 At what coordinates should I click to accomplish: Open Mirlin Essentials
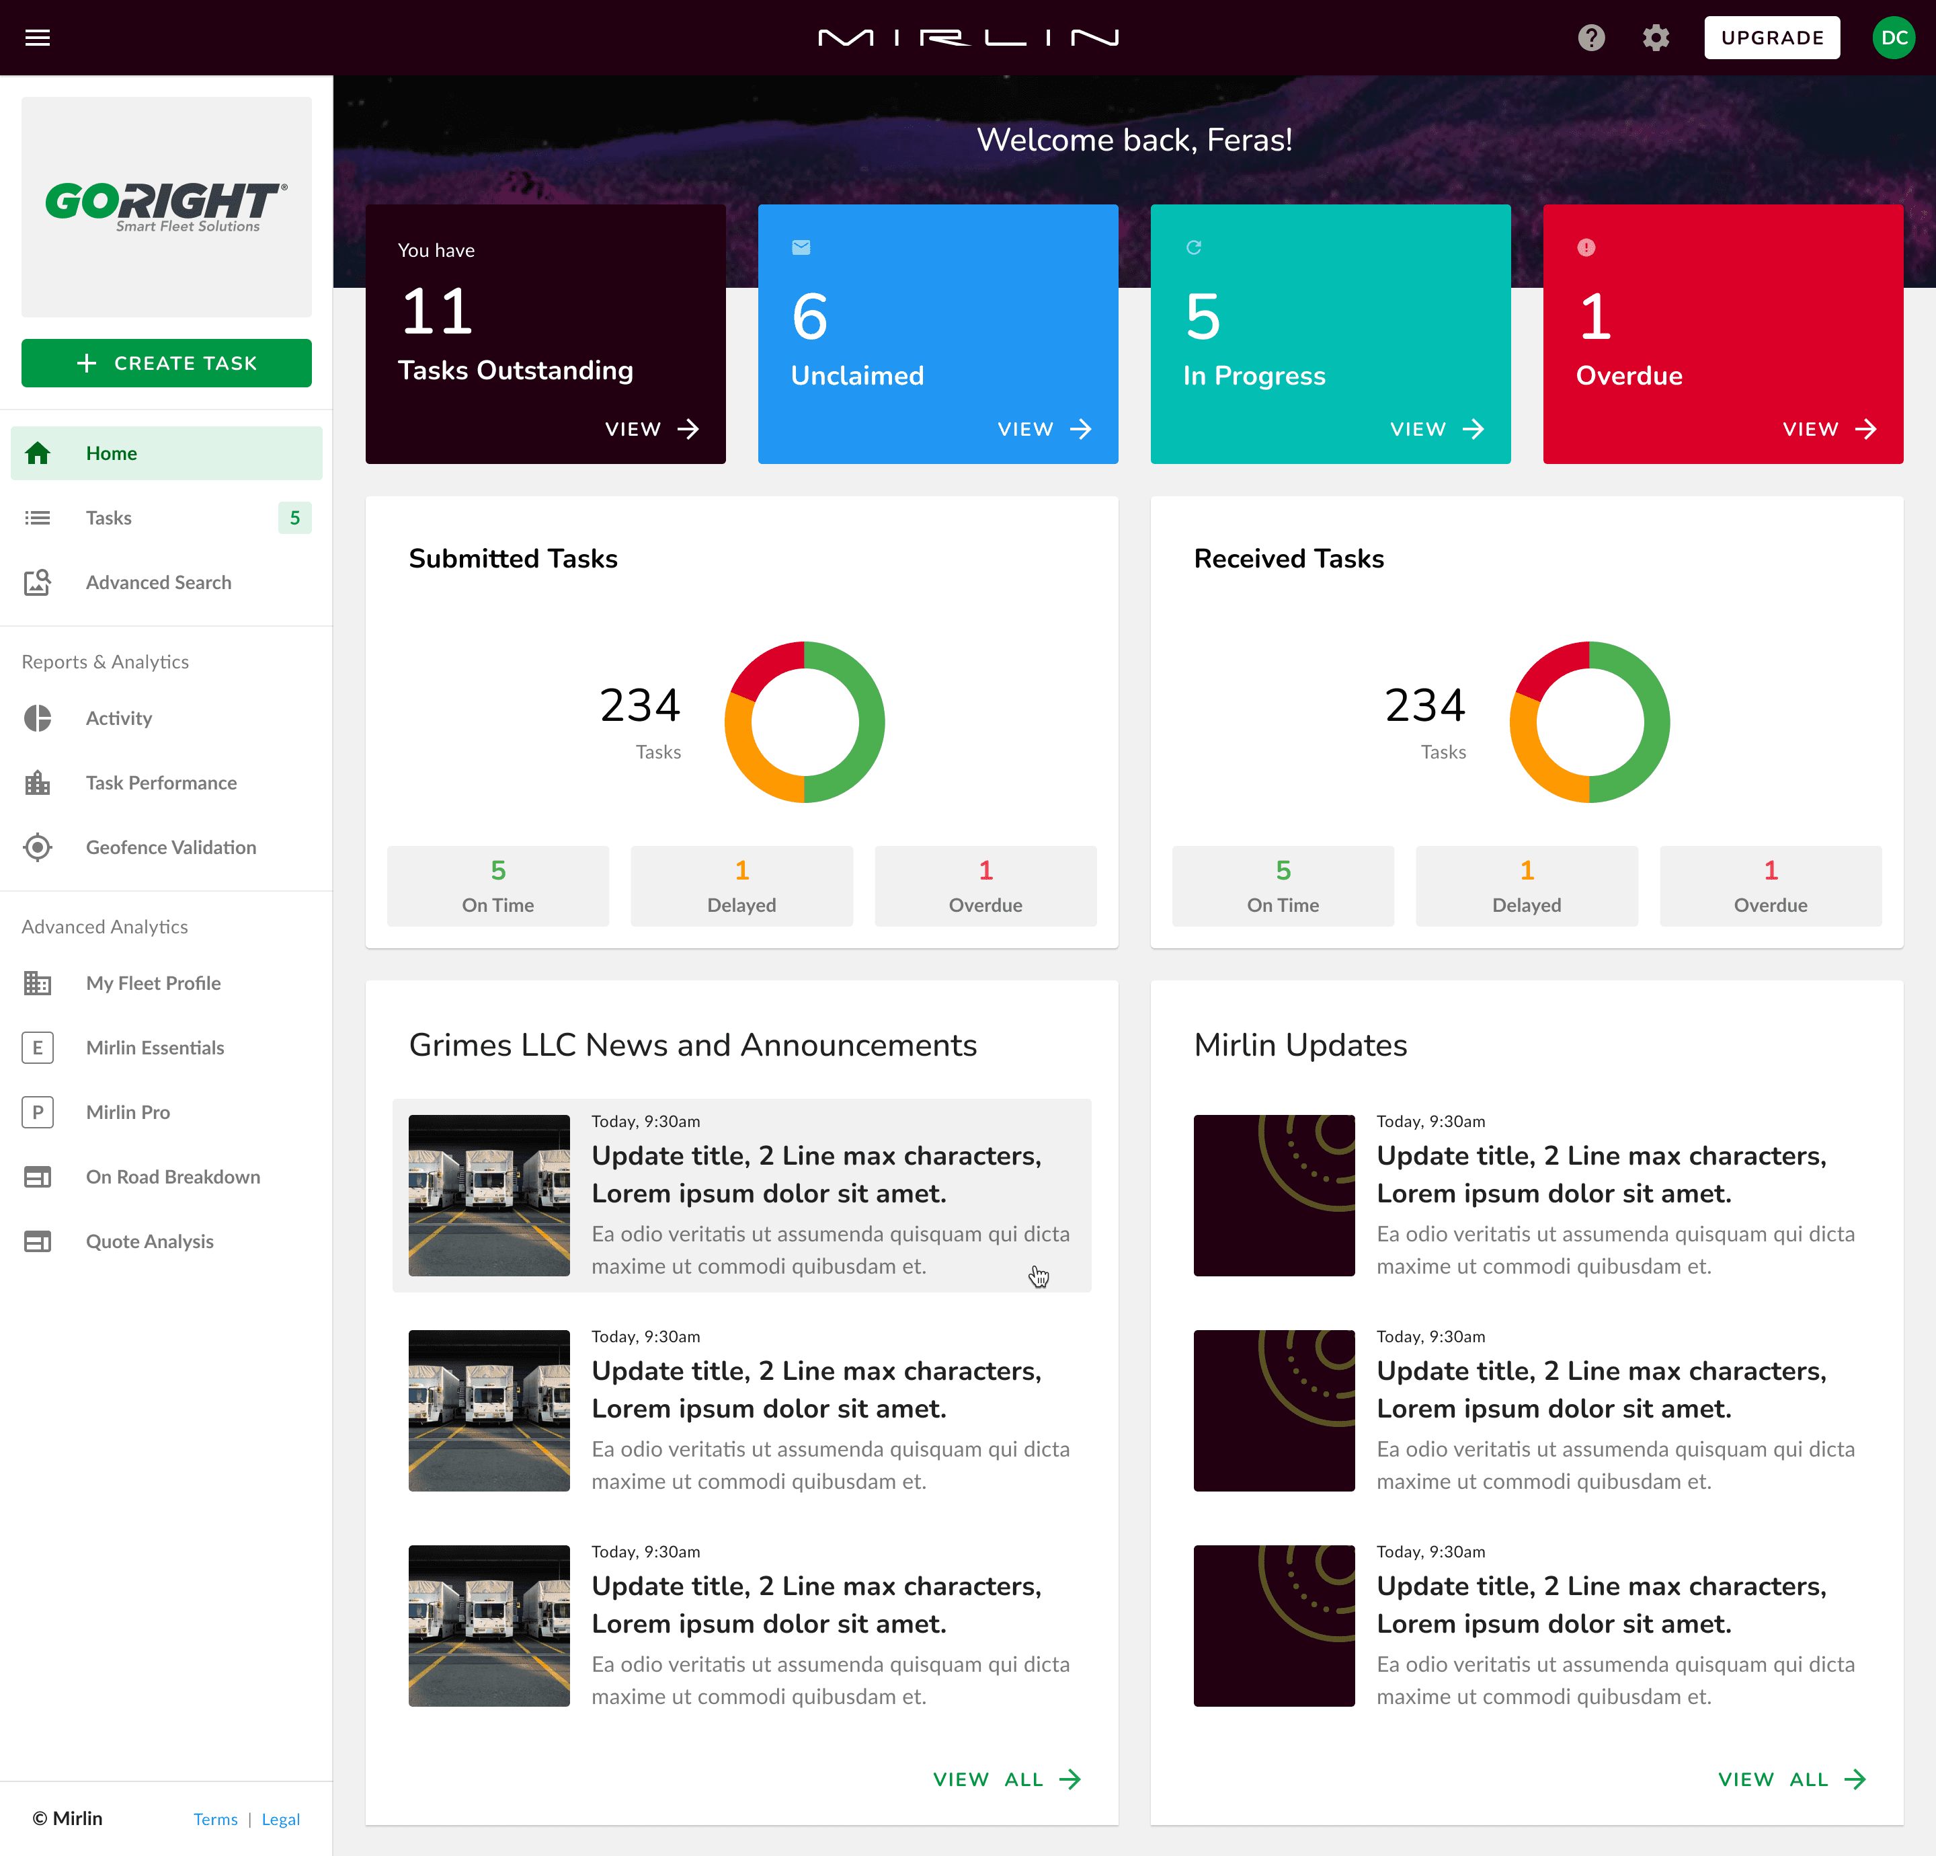tap(167, 1048)
